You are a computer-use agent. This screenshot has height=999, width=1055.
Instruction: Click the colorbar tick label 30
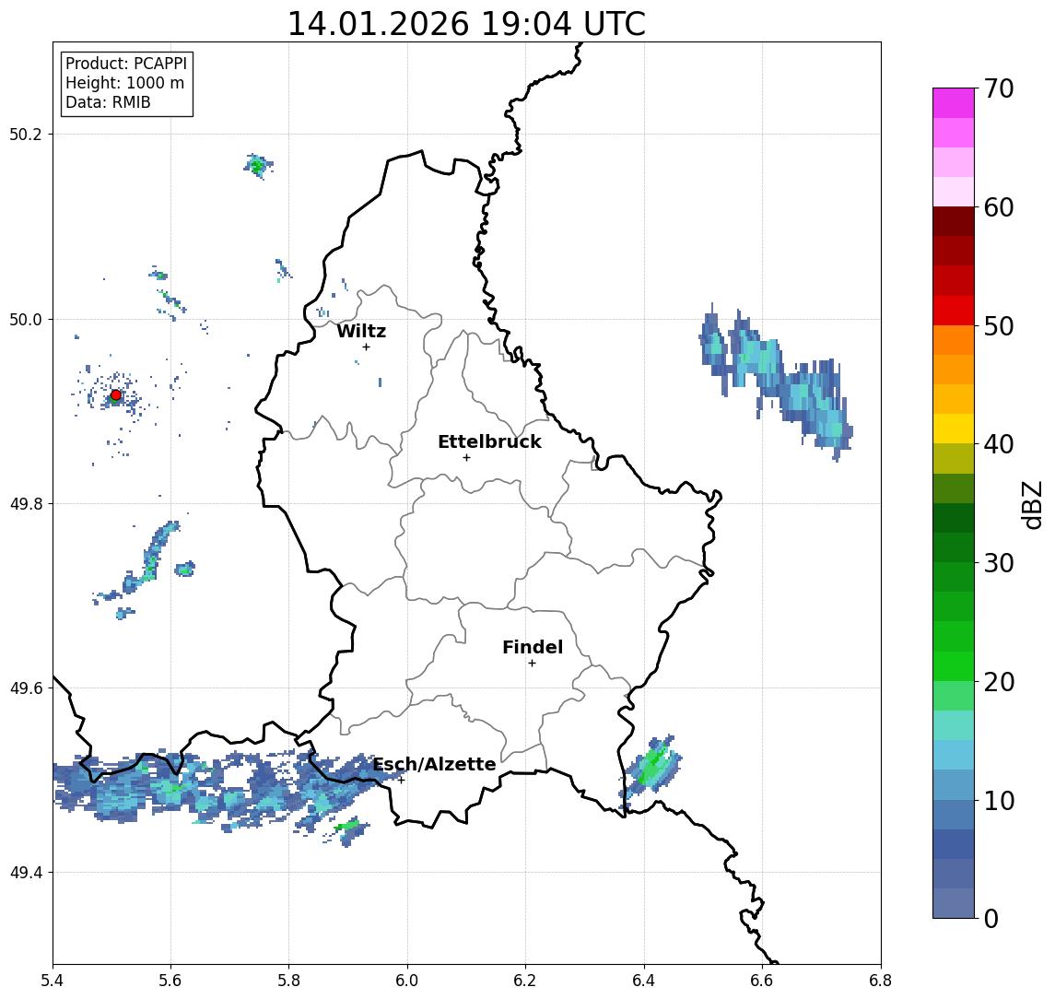tap(999, 563)
